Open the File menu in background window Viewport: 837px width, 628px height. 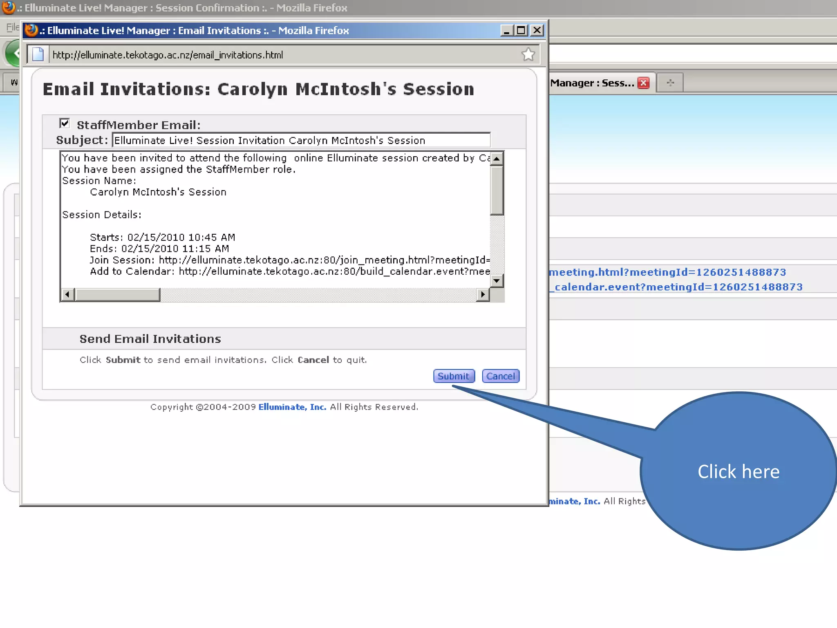click(12, 27)
